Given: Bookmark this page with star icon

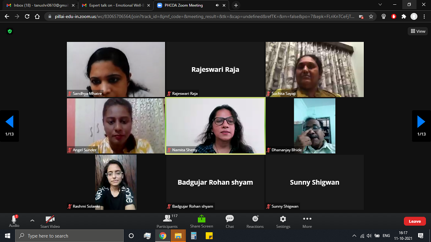Looking at the screenshot, I should tap(371, 16).
